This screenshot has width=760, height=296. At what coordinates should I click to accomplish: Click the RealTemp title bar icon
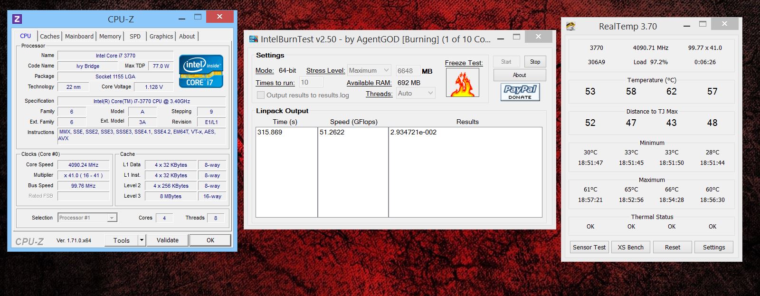pos(571,27)
